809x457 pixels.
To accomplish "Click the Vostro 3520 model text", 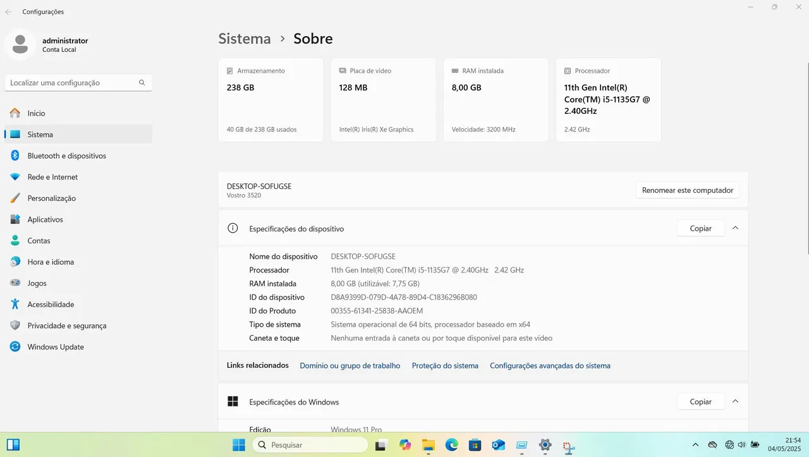I will [x=244, y=195].
